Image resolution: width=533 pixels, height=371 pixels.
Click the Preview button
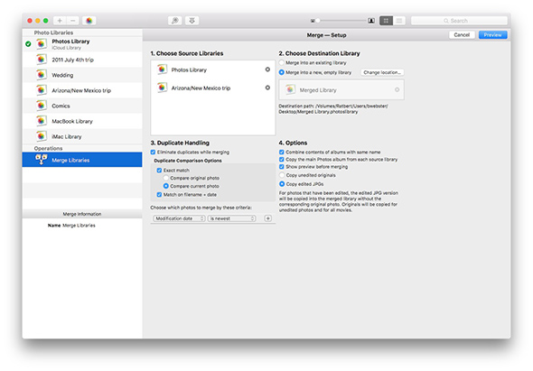point(493,35)
